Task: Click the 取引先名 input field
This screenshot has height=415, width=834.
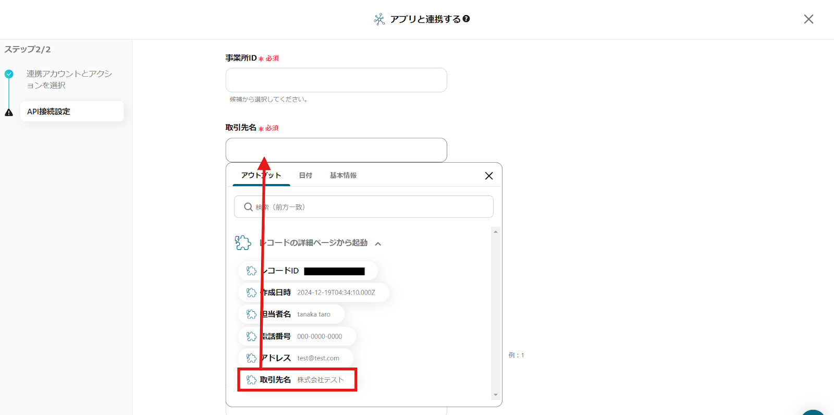Action: click(336, 150)
